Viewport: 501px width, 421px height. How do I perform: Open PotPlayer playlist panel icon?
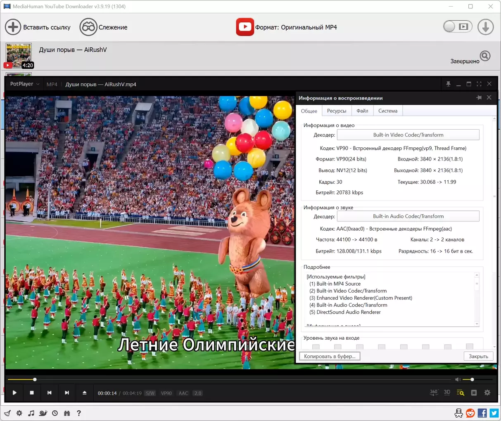coord(474,393)
